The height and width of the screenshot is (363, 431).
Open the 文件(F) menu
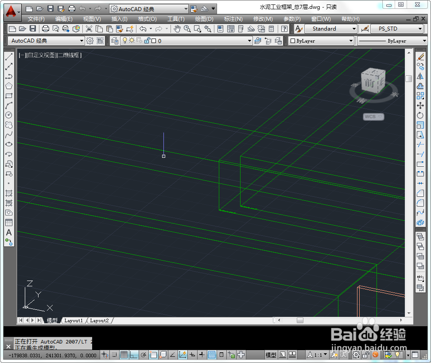pyautogui.click(x=36, y=19)
